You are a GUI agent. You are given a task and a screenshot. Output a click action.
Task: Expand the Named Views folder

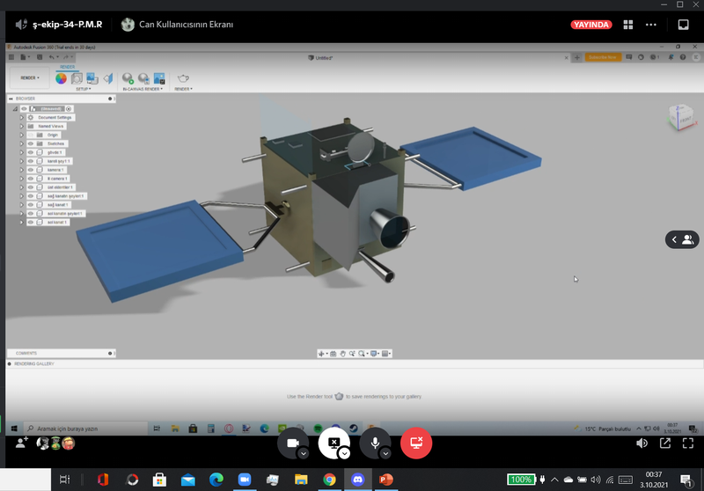[x=21, y=126]
